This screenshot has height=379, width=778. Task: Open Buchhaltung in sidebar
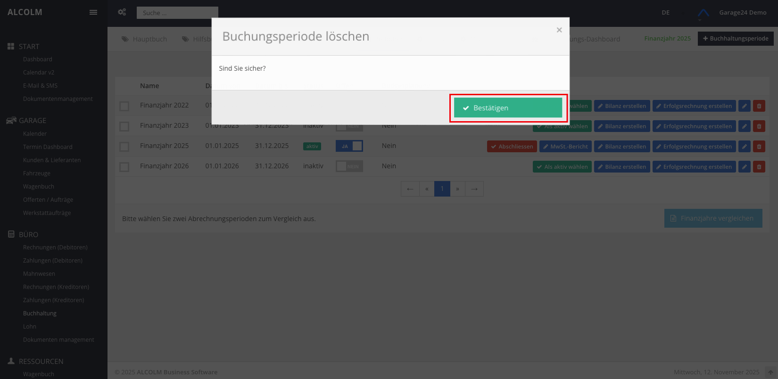click(40, 313)
